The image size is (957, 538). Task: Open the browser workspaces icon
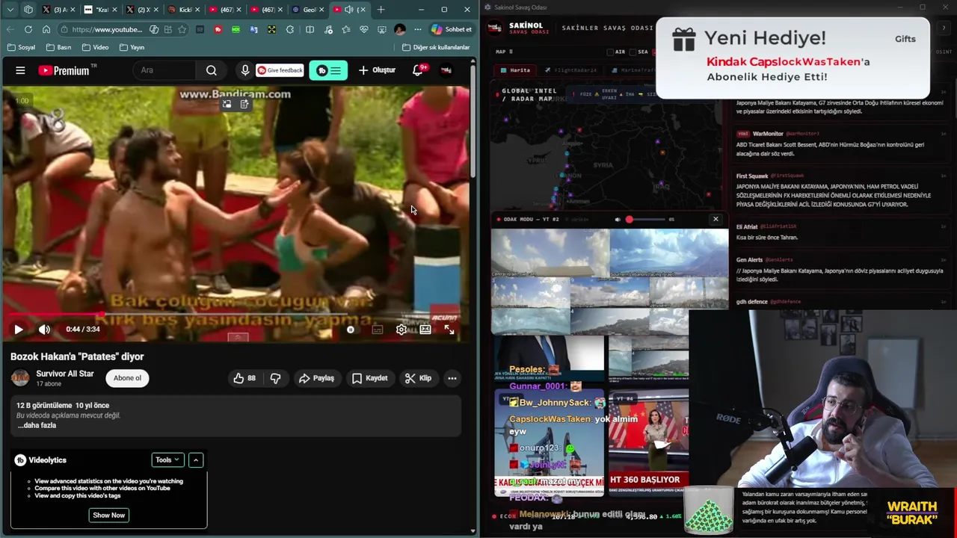pyautogui.click(x=28, y=10)
